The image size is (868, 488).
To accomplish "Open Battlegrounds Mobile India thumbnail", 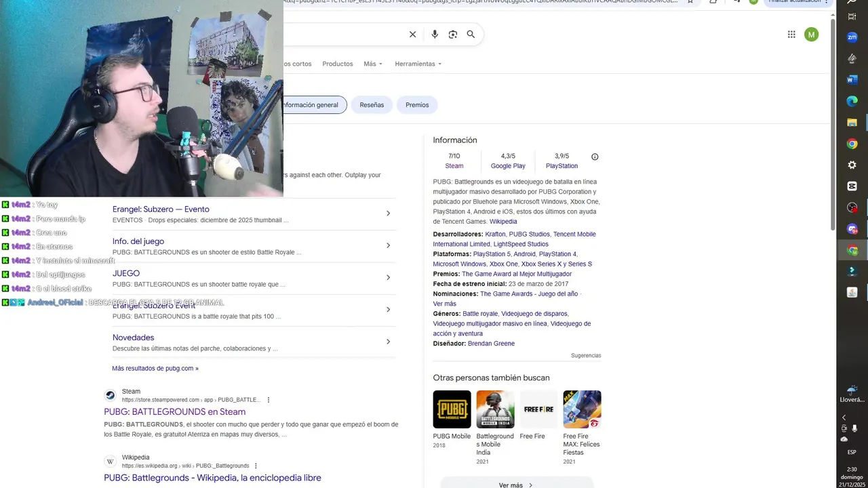I will [495, 409].
